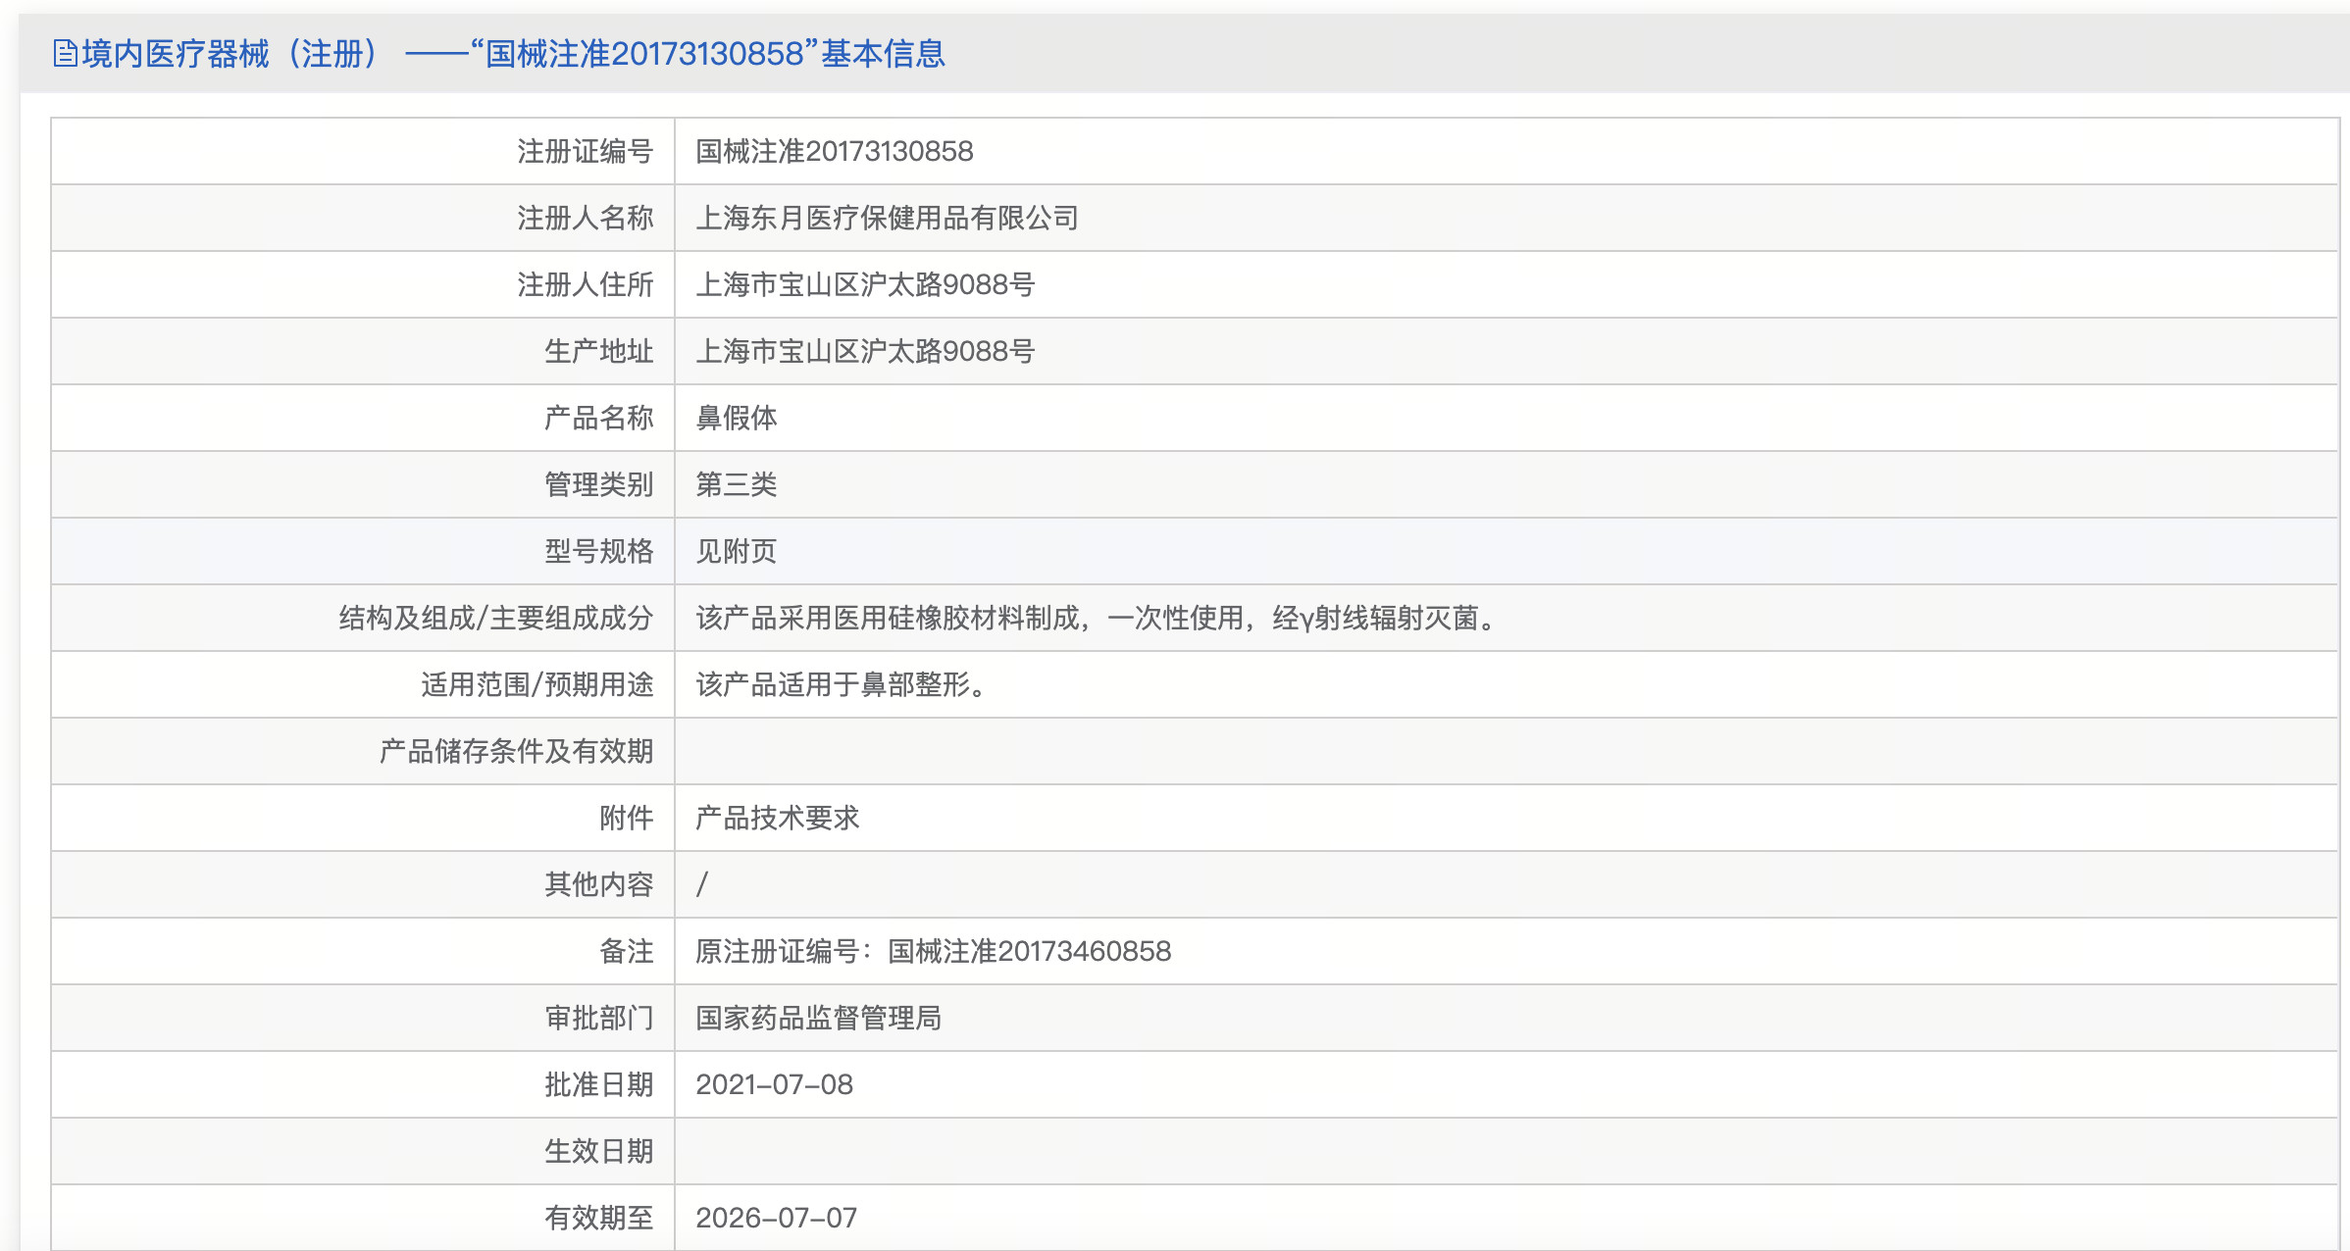Screen dimensions: 2350x1251
Task: Click the remark 原注册证编号：国械注准20173460858
Action: [934, 951]
